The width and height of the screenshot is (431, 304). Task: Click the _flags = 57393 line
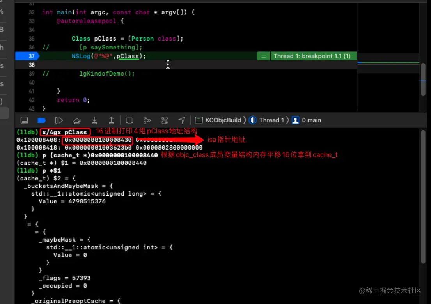[x=65, y=278]
